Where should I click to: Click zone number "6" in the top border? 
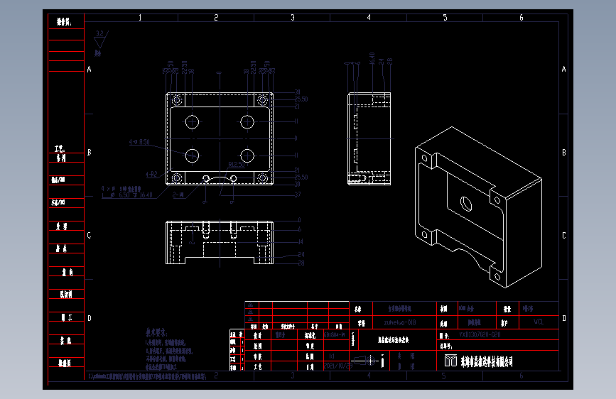click(522, 18)
